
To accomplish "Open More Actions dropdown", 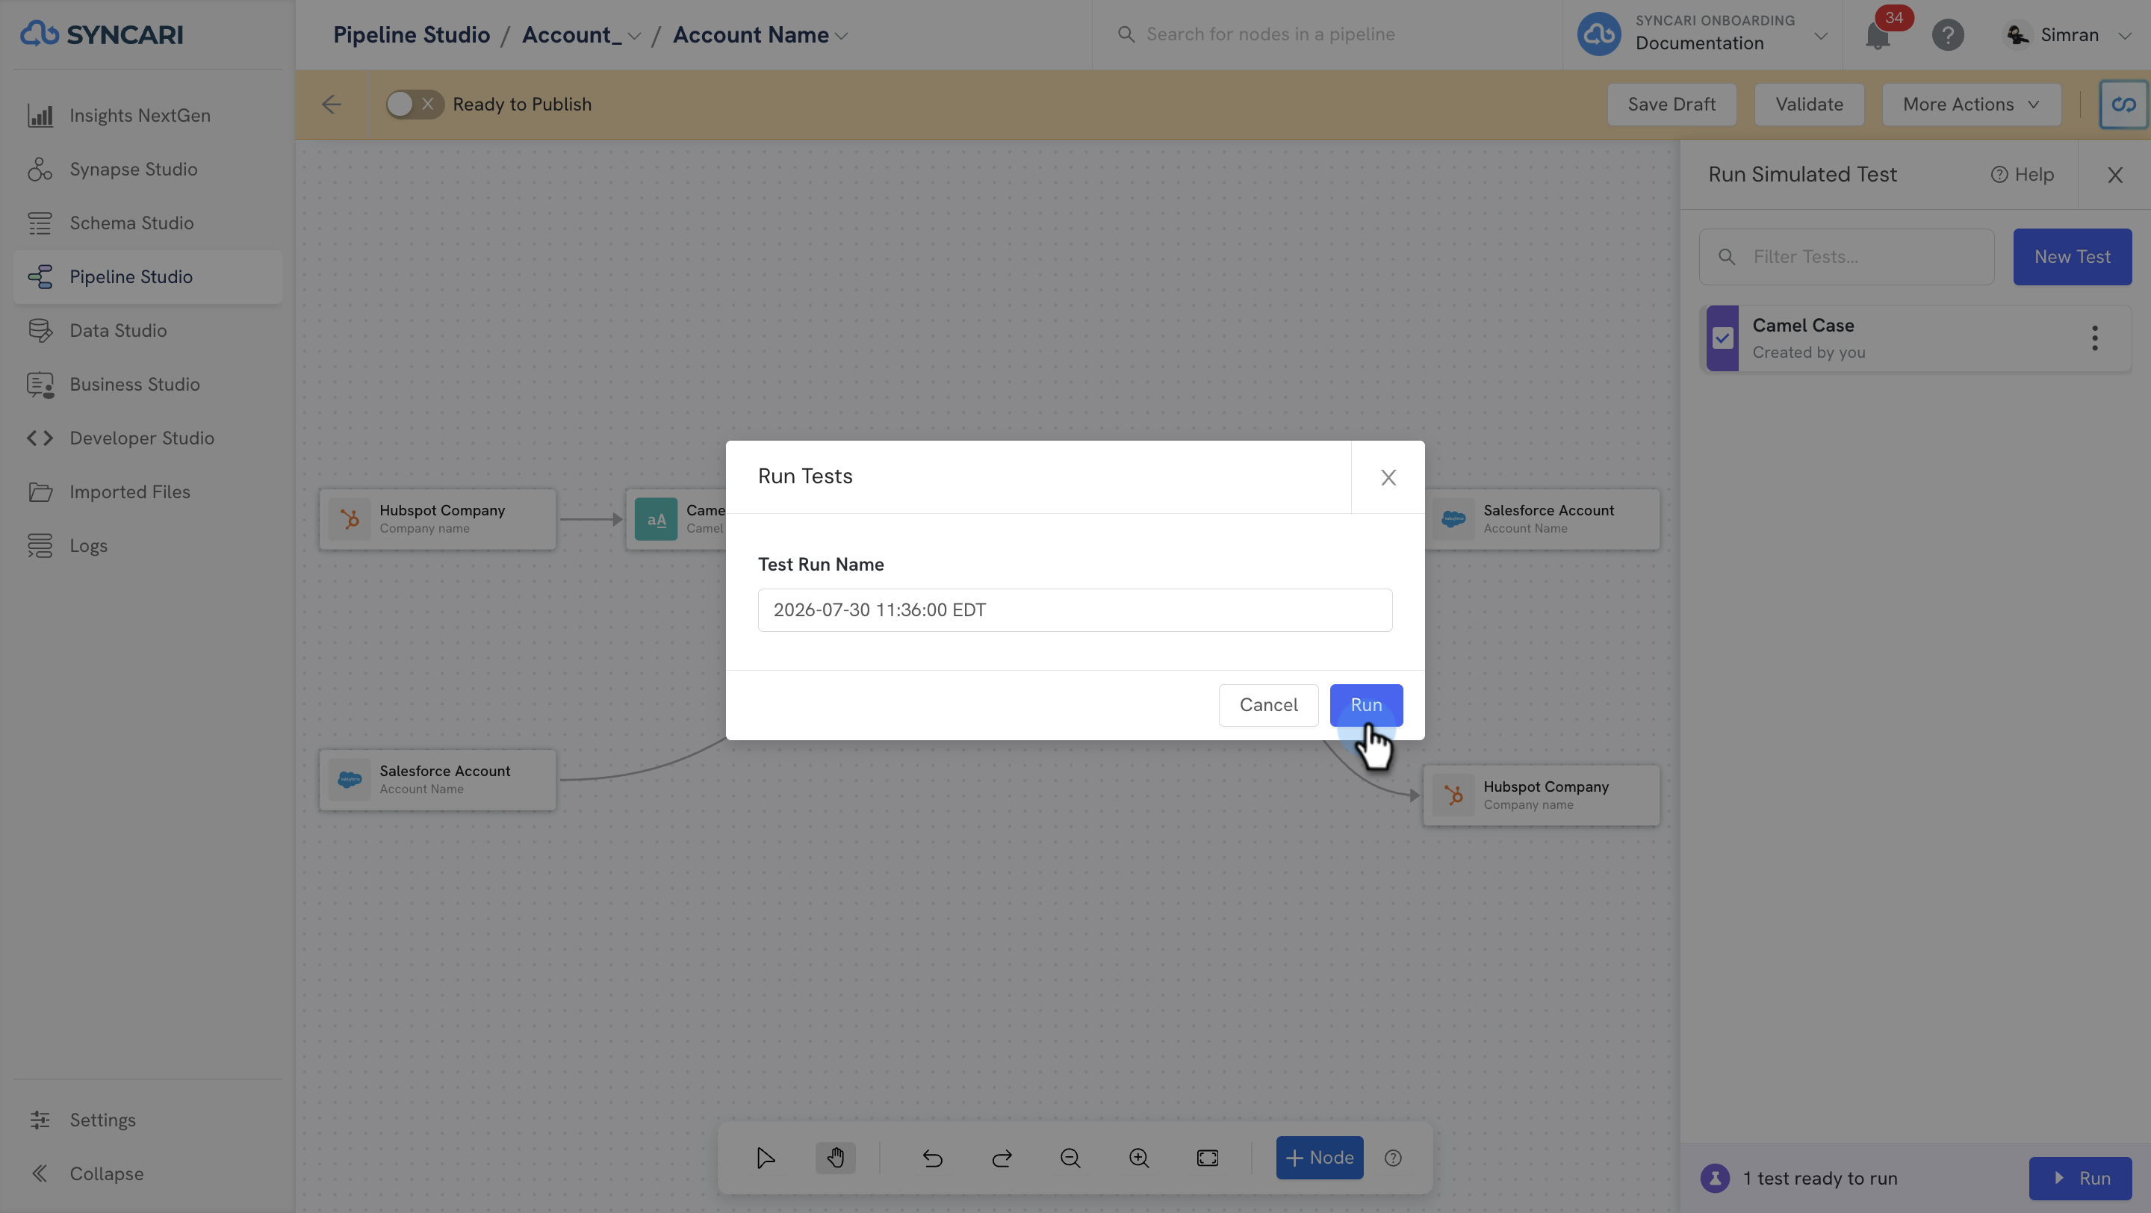I will click(x=1972, y=105).
